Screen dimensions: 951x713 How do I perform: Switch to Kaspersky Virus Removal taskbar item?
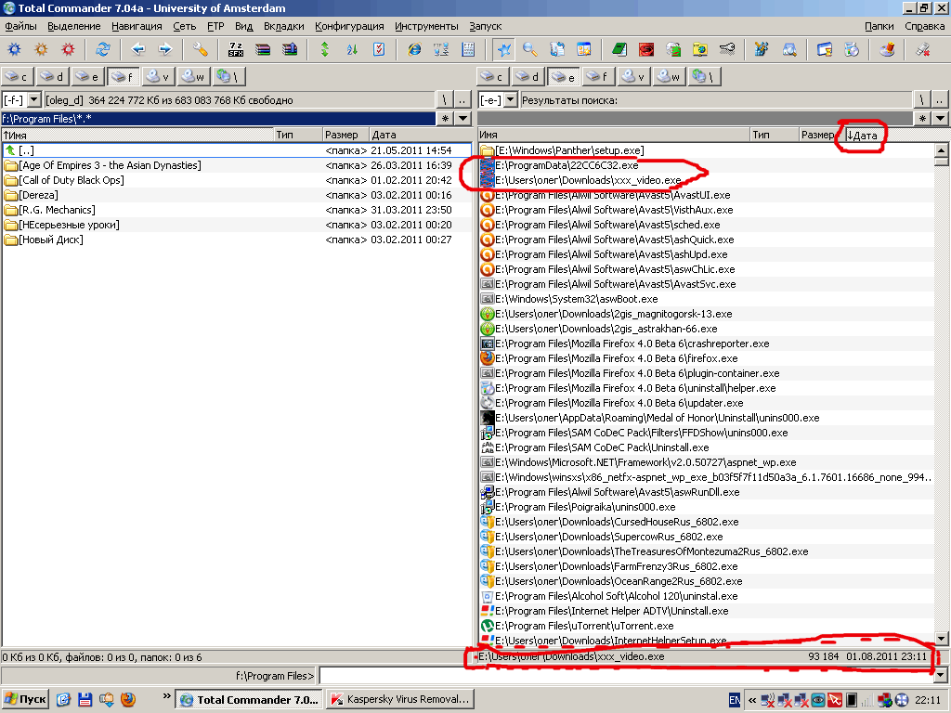pyautogui.click(x=400, y=699)
